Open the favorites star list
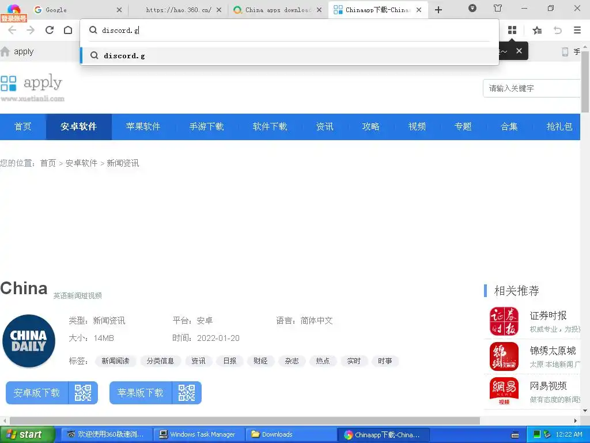Screen dimensions: 590x443 [x=538, y=30]
